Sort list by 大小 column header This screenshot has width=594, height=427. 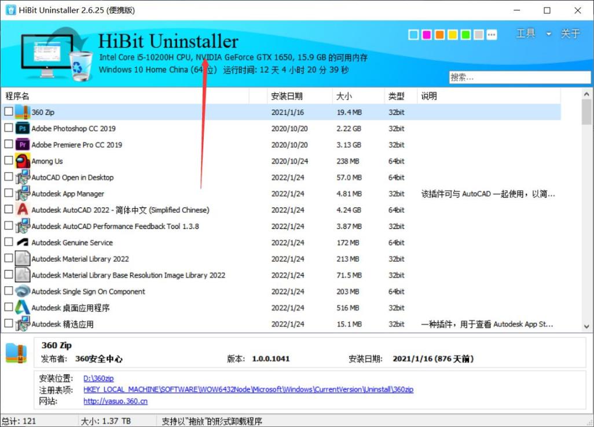point(358,96)
